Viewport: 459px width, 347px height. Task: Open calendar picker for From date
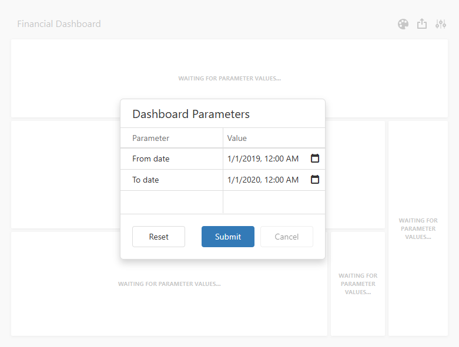click(x=315, y=159)
